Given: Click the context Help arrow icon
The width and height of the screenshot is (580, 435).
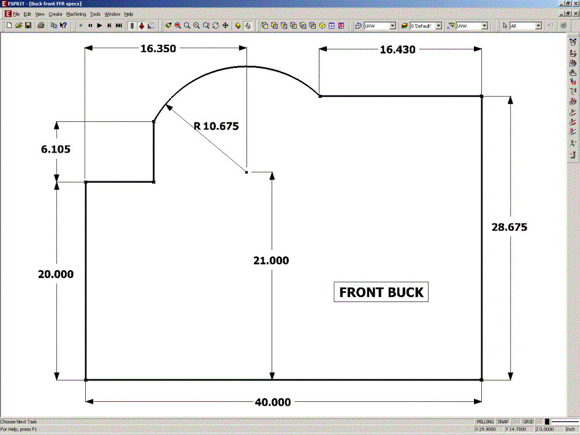Looking at the screenshot, I should pyautogui.click(x=63, y=26).
